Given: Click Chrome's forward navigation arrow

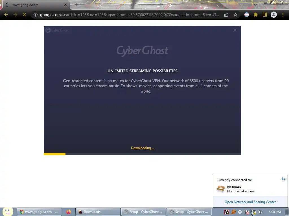Looking at the screenshot, I should pyautogui.click(x=15, y=15).
